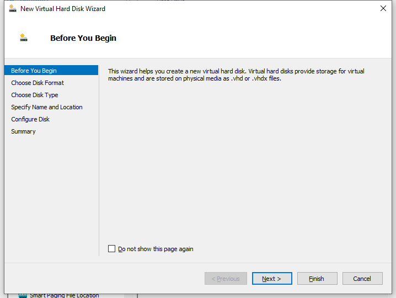Click the Next > button
The width and height of the screenshot is (396, 298).
[272, 279]
